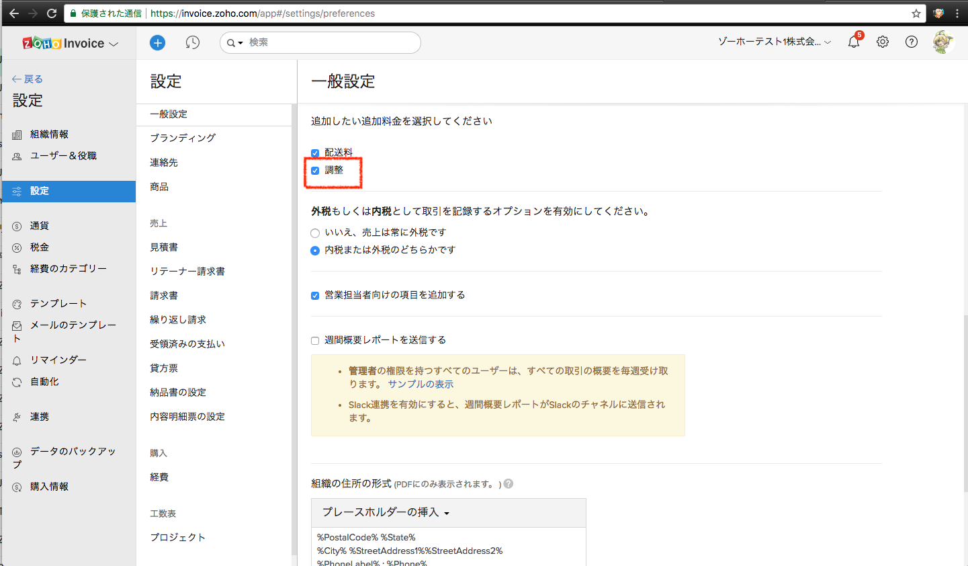
Task: Click the help icon beside 組織の住所の形式
Action: (x=509, y=484)
